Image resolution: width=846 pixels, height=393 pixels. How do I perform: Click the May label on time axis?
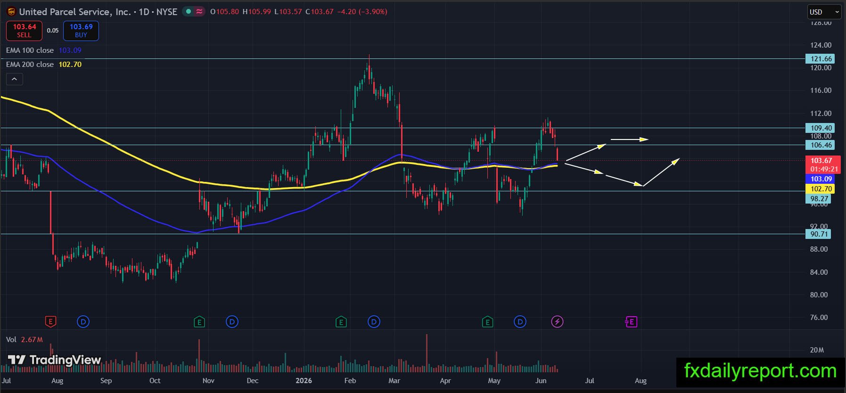pos(494,381)
